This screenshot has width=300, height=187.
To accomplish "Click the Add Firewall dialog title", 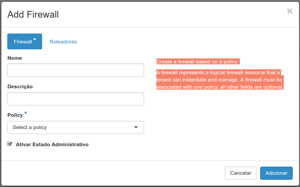I will click(33, 14).
